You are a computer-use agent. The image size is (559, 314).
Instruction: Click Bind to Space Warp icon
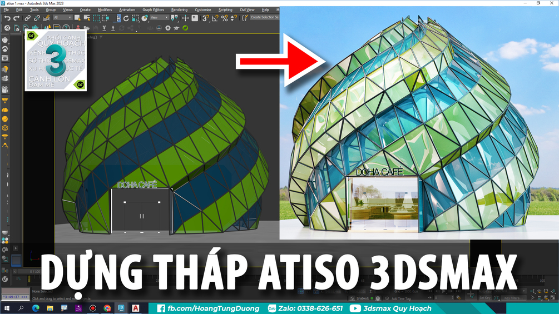pos(46,18)
